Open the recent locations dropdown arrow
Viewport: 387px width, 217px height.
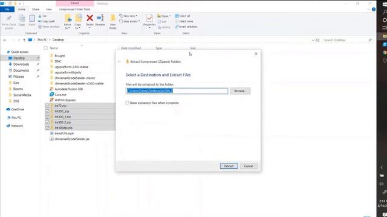[x=19, y=40]
